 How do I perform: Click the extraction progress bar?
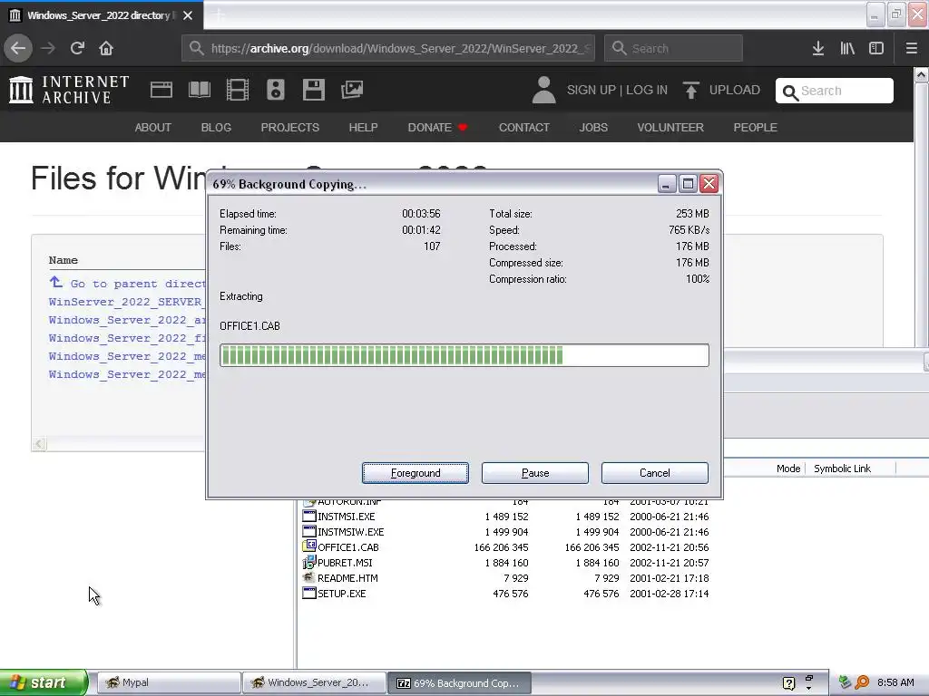click(464, 355)
